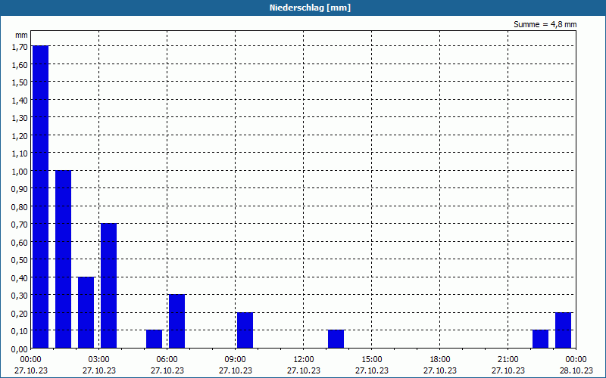Screen dimensions: 606x378
Task: Click the 1,70 y-axis label
Action: click(20, 47)
